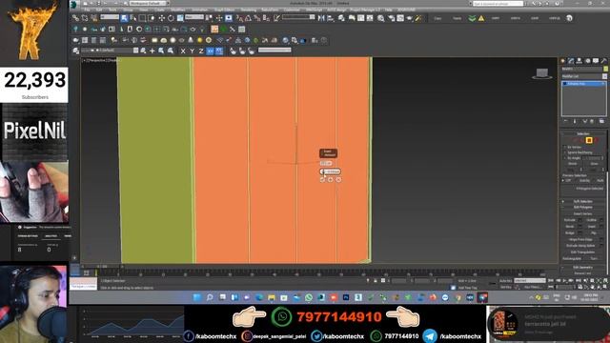Viewport: 610px width, 343px height.
Task: Click the Insert Vertex button
Action: 582,213
